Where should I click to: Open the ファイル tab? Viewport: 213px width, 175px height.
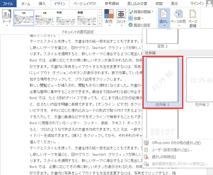[8, 4]
